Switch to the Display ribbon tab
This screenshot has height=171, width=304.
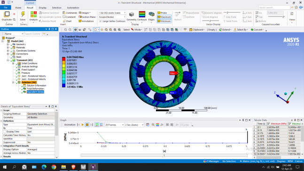42,8
